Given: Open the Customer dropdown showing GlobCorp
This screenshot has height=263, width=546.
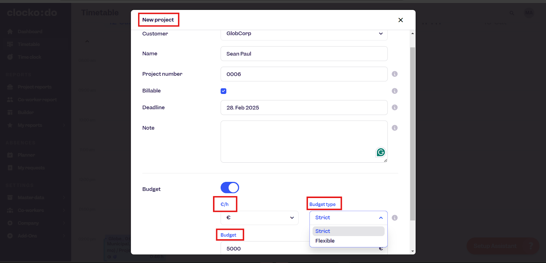Looking at the screenshot, I should point(304,34).
